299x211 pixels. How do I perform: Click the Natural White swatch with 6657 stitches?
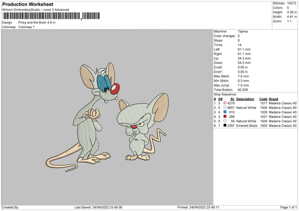(225, 107)
